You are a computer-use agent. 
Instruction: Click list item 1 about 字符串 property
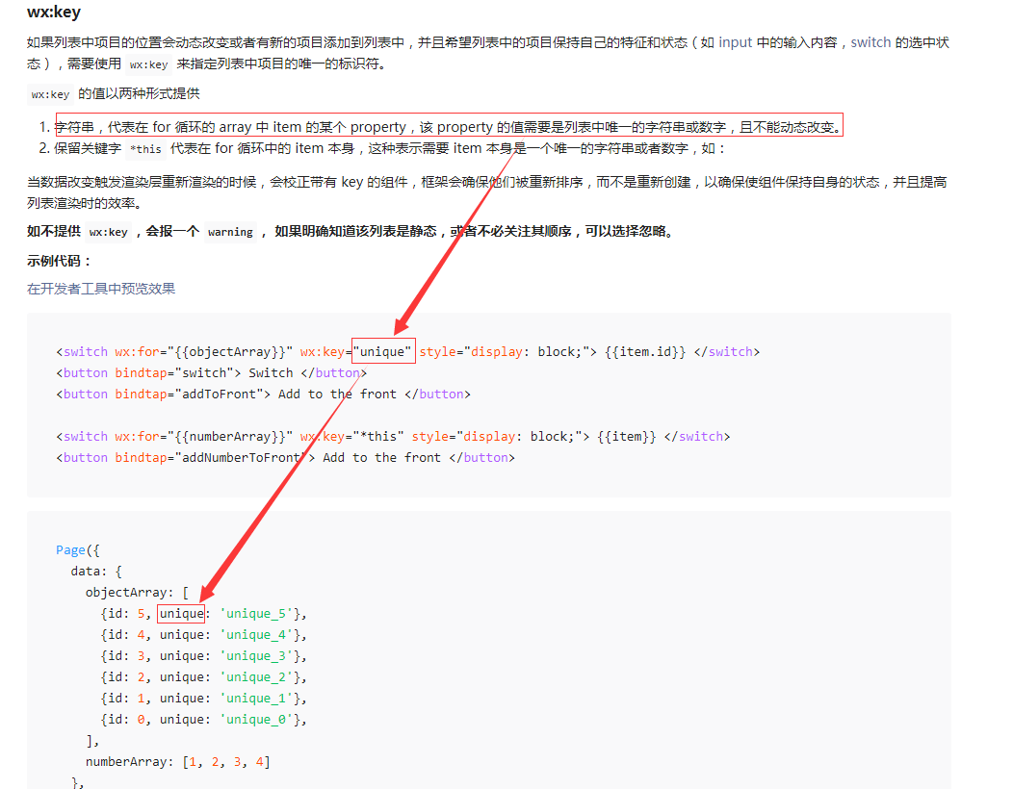pos(449,127)
